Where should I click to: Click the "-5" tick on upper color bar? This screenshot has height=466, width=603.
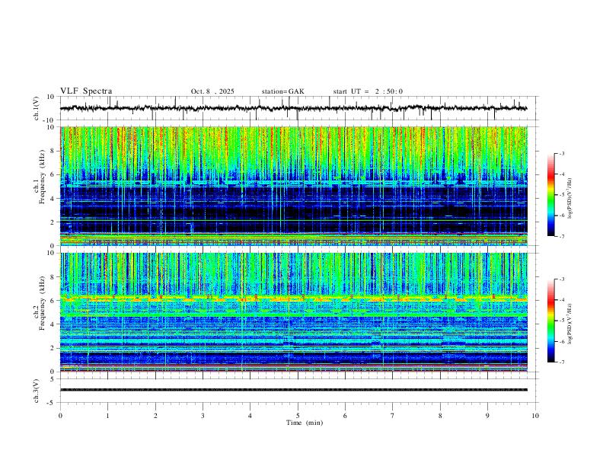tap(561, 195)
